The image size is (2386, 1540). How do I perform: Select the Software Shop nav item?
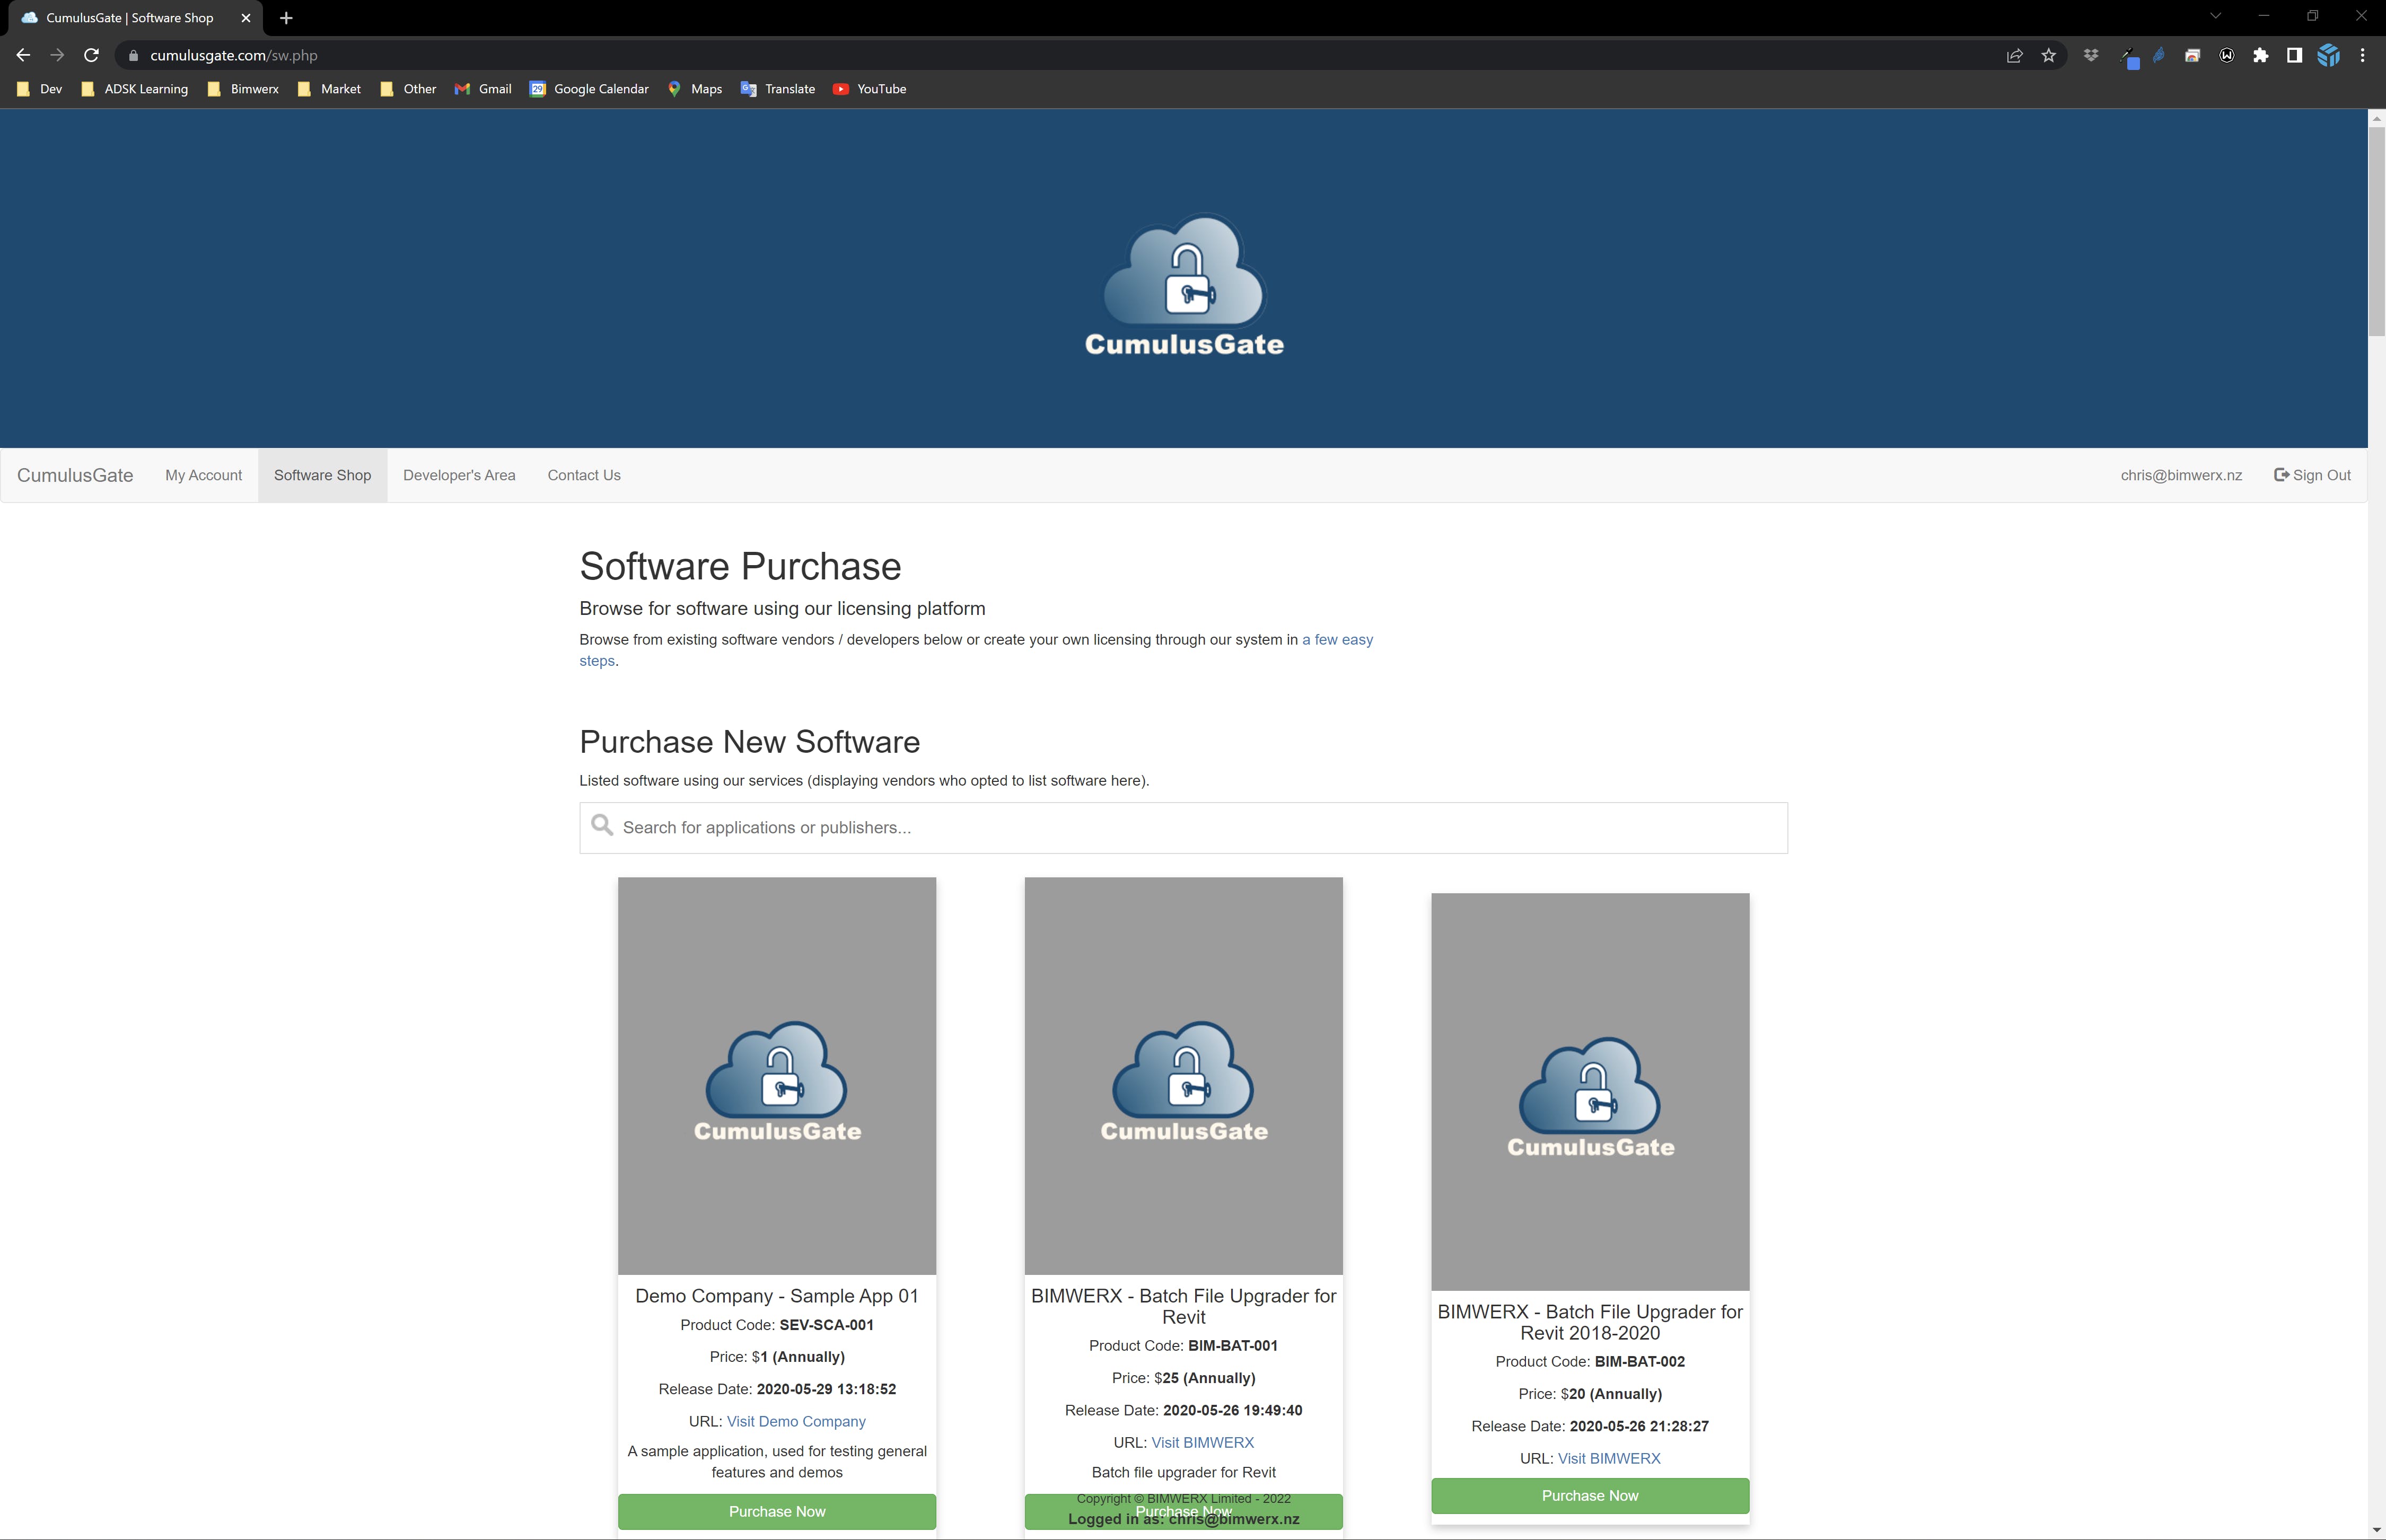[322, 475]
